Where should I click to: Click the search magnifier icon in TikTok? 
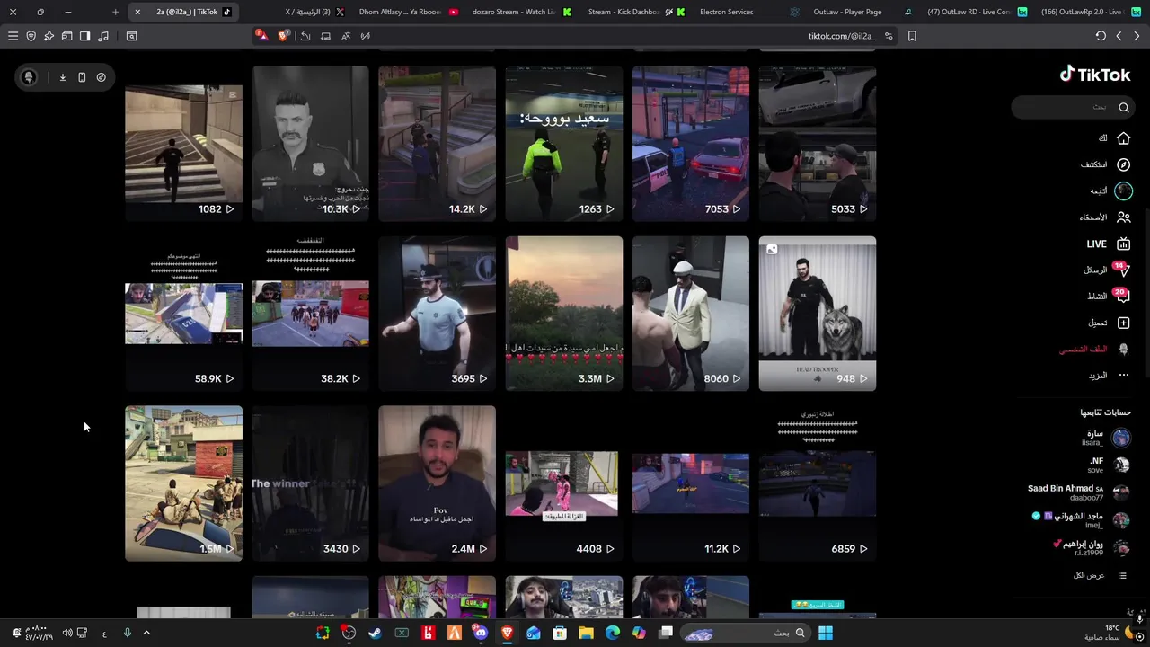click(1123, 107)
